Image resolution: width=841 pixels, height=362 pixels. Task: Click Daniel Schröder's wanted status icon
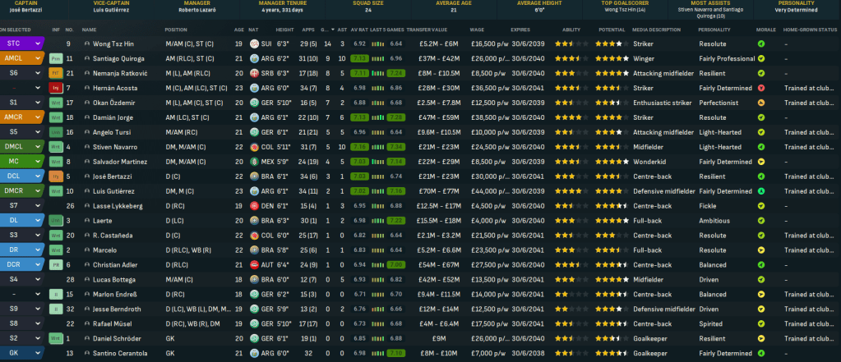(56, 339)
